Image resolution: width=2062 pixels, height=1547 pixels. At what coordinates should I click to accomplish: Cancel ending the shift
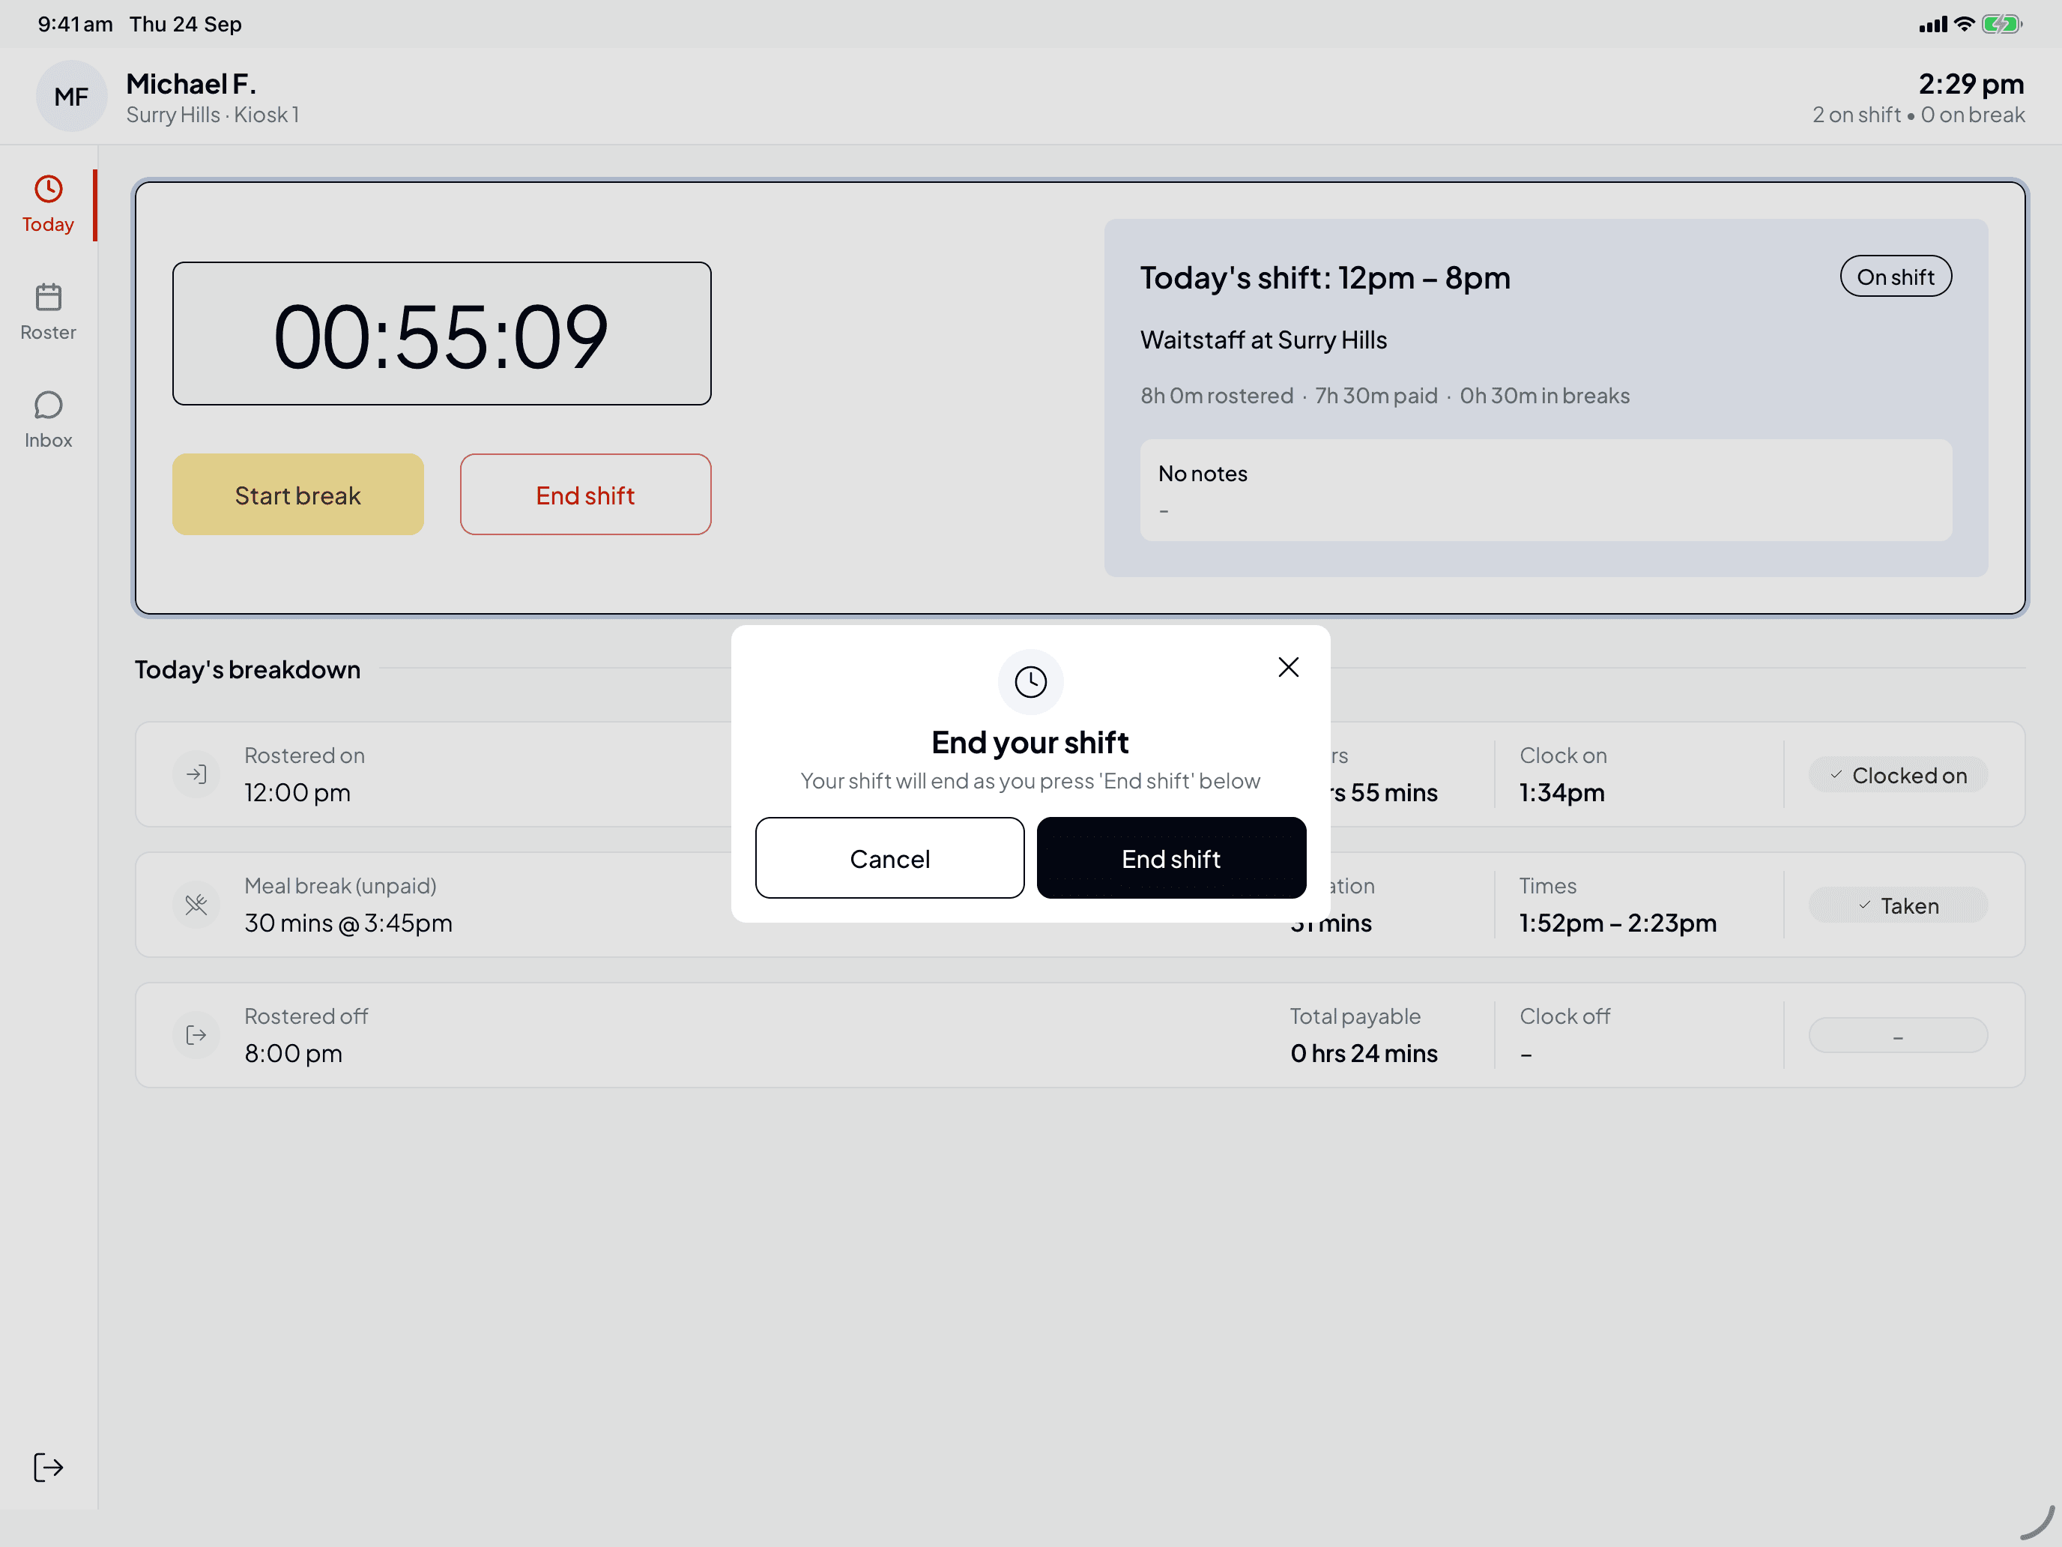889,858
